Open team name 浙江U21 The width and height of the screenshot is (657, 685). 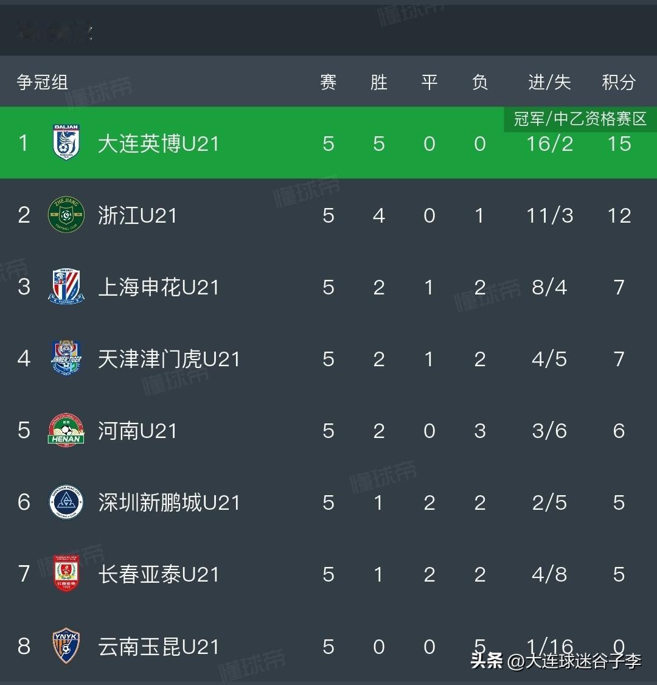(x=137, y=215)
